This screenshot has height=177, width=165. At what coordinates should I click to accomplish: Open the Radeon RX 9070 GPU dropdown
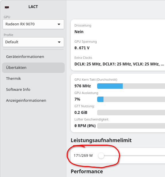point(33,24)
